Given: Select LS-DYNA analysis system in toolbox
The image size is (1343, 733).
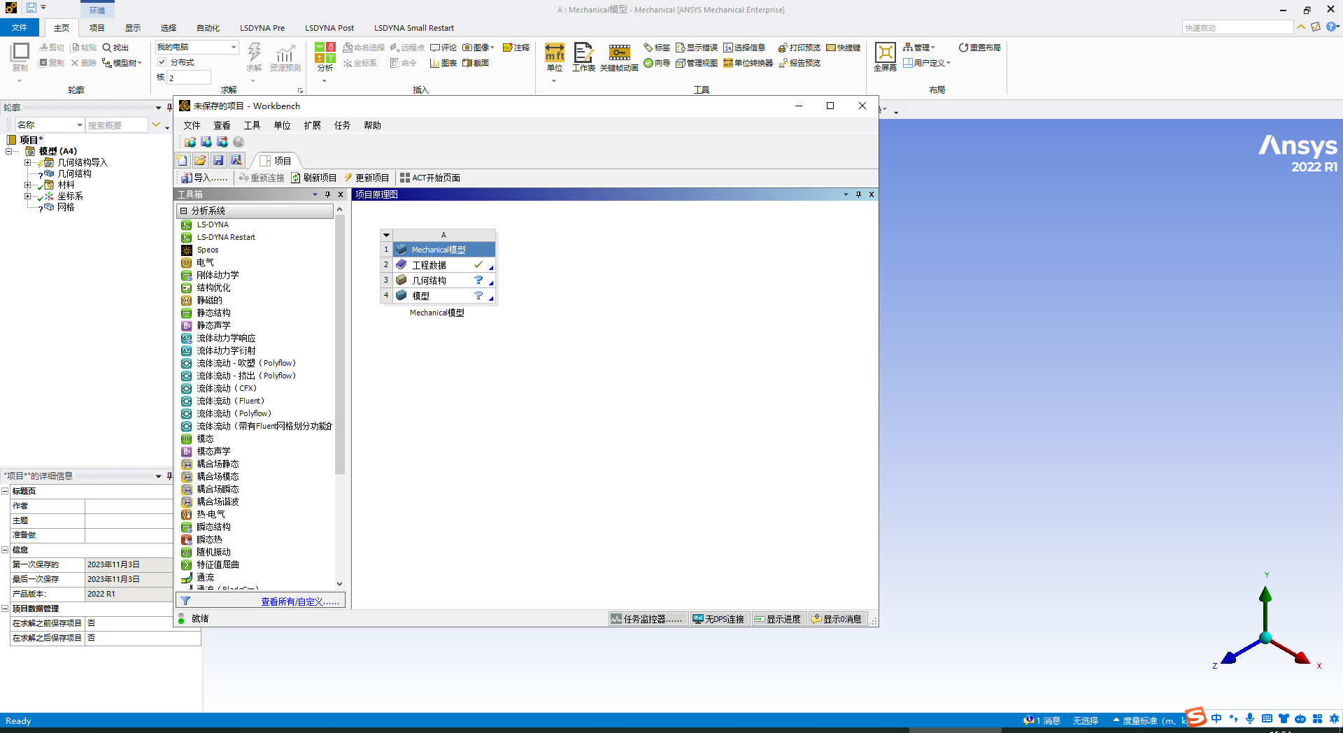Looking at the screenshot, I should 213,225.
